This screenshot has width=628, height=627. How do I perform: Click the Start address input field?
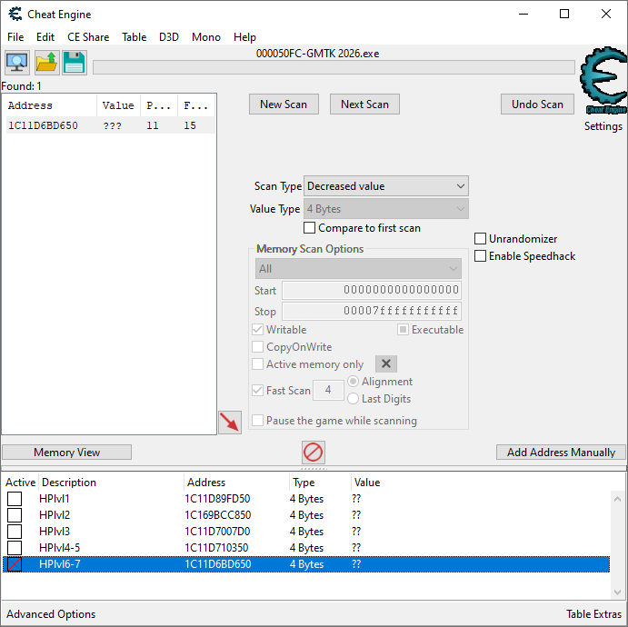[x=372, y=290]
